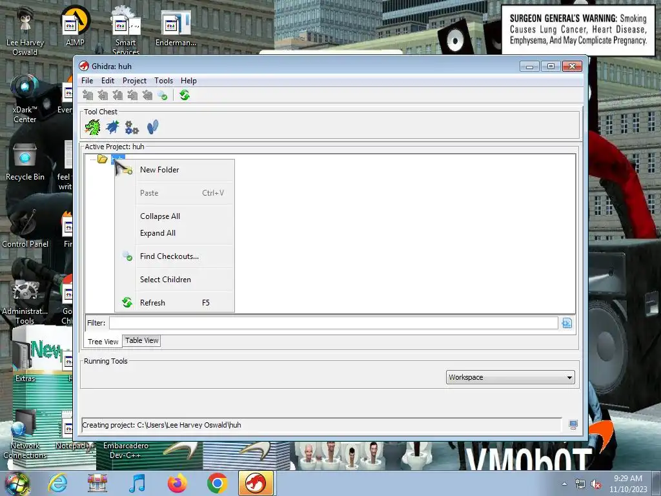
Task: Open the Workspace dropdown
Action: tap(510, 377)
